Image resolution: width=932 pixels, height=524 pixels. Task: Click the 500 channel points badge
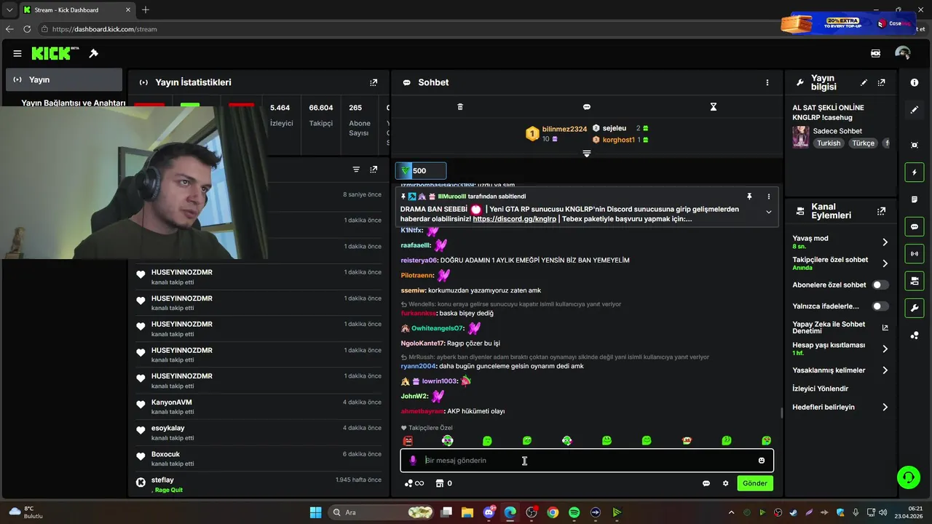(421, 171)
